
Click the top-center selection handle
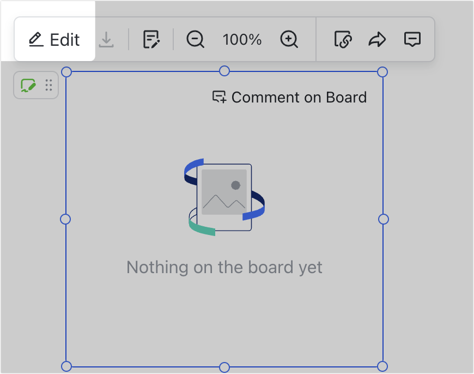[x=224, y=70]
